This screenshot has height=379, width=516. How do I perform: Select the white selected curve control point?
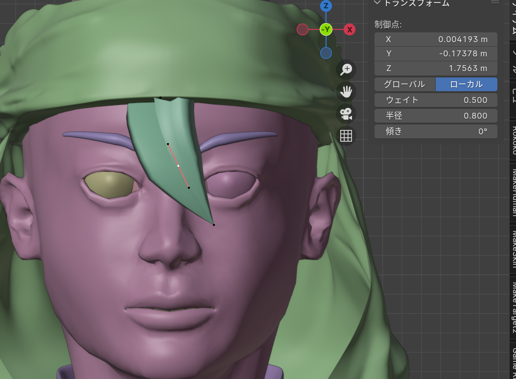[178, 166]
